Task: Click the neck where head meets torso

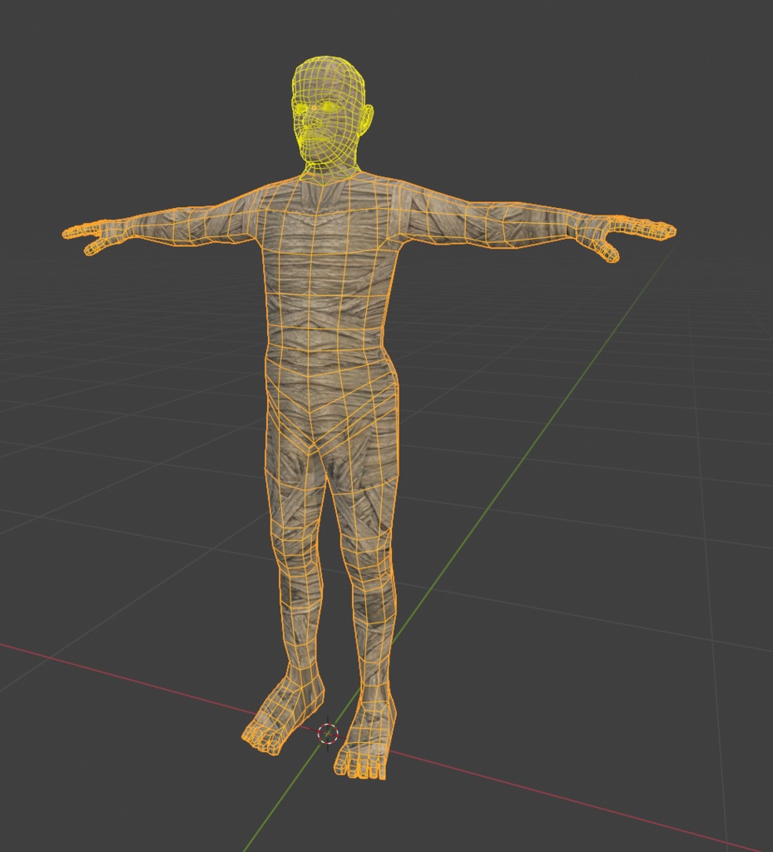Action: (330, 173)
